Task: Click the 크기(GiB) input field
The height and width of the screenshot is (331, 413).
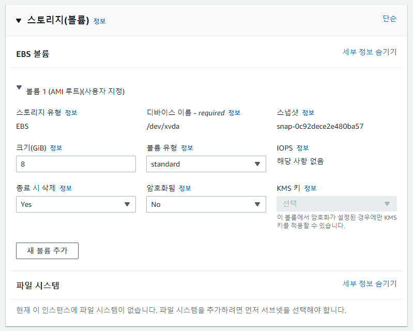Action: pyautogui.click(x=76, y=164)
